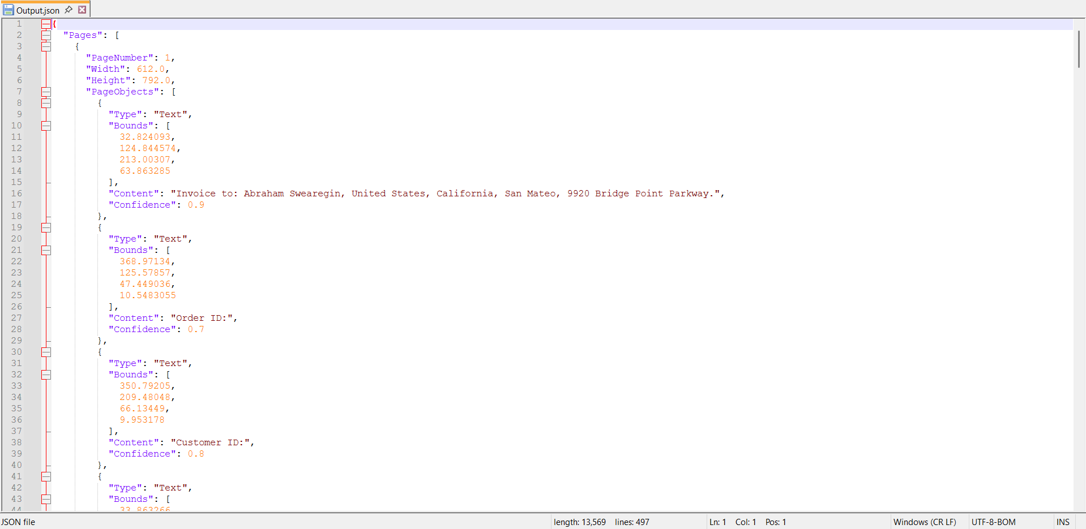
Task: Click the bounds value 10.5483055
Action: 148,295
